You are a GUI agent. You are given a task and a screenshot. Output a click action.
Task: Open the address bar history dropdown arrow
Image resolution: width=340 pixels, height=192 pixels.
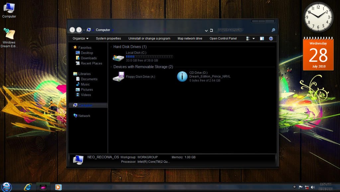click(206, 30)
